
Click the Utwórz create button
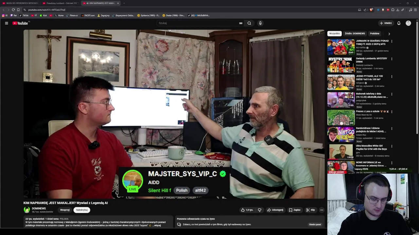click(386, 23)
